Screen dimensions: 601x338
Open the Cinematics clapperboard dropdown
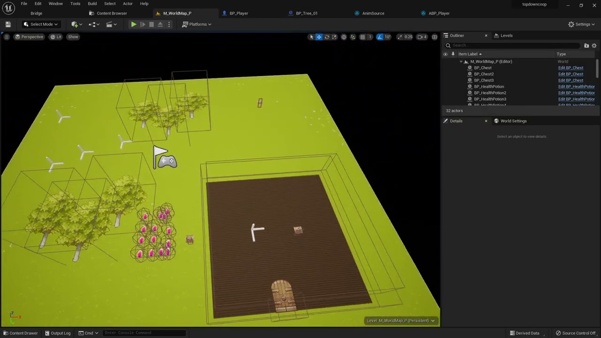tap(112, 24)
